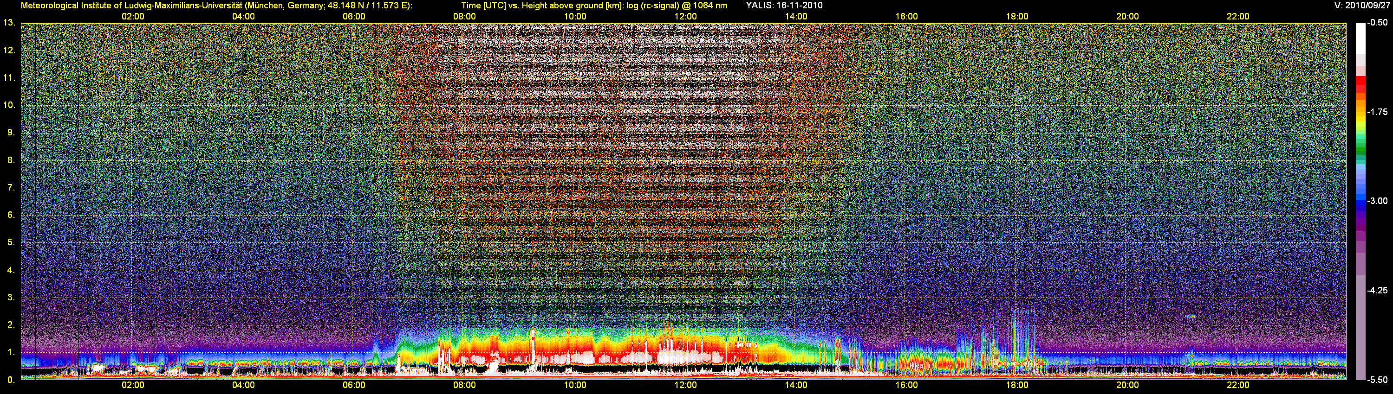The image size is (1393, 394).
Task: Pick the 06:00 label on the bottom time axis
Action: coord(354,385)
